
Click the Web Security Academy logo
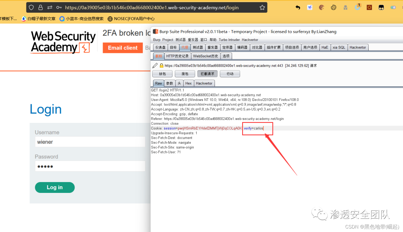tap(63, 42)
